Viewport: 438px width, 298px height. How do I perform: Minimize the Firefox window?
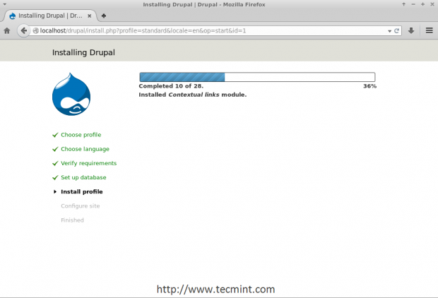pos(413,4)
